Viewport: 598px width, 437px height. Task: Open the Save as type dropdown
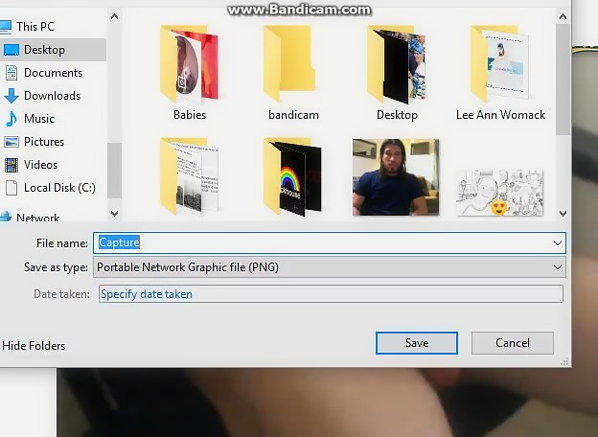pyautogui.click(x=330, y=267)
